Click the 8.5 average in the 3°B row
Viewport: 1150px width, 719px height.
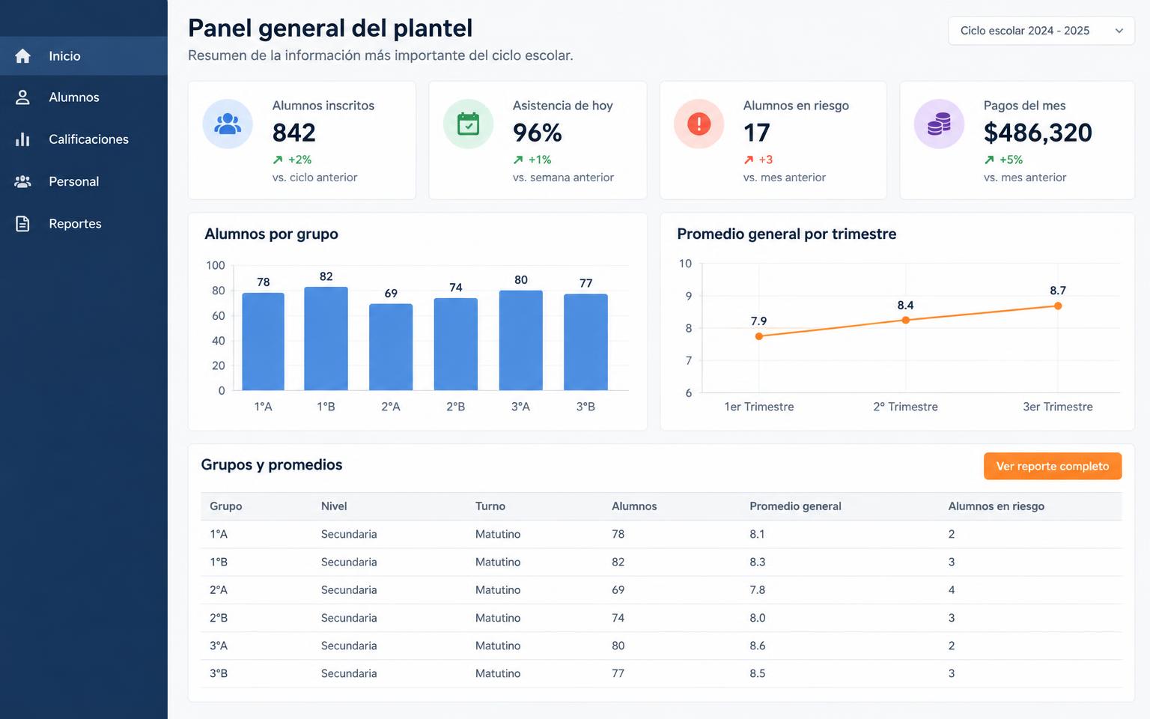tap(758, 673)
